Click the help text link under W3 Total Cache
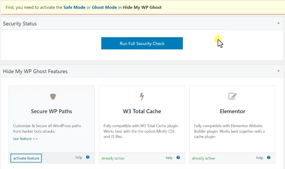 click(169, 158)
